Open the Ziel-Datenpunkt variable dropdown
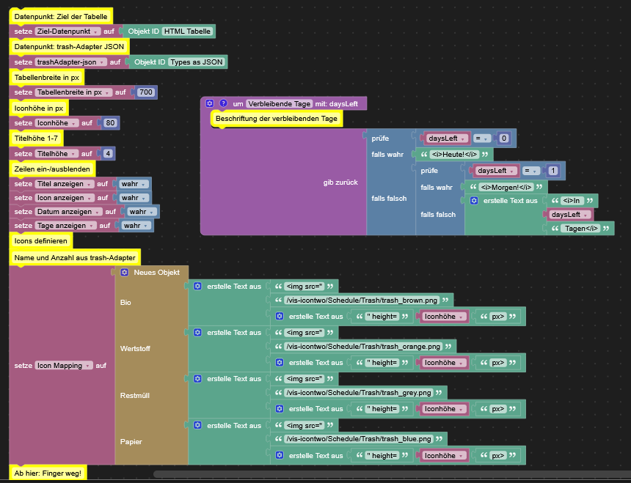This screenshot has height=483, width=631. 68,32
